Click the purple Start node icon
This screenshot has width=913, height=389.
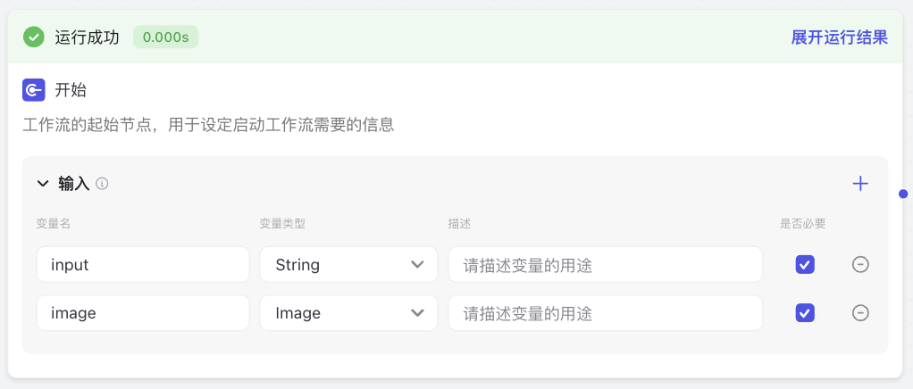coord(34,90)
